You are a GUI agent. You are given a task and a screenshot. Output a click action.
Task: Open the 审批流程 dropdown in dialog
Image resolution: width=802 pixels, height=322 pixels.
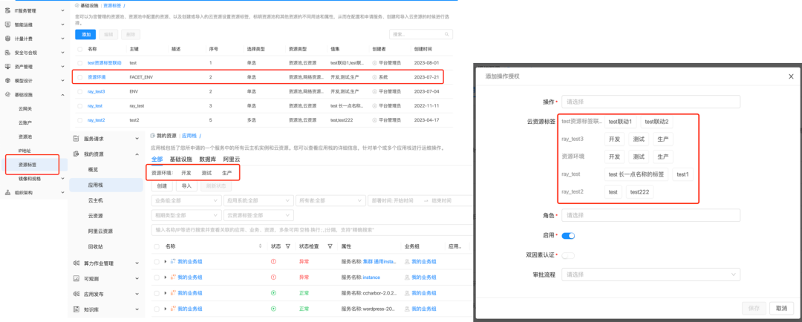pyautogui.click(x=651, y=275)
